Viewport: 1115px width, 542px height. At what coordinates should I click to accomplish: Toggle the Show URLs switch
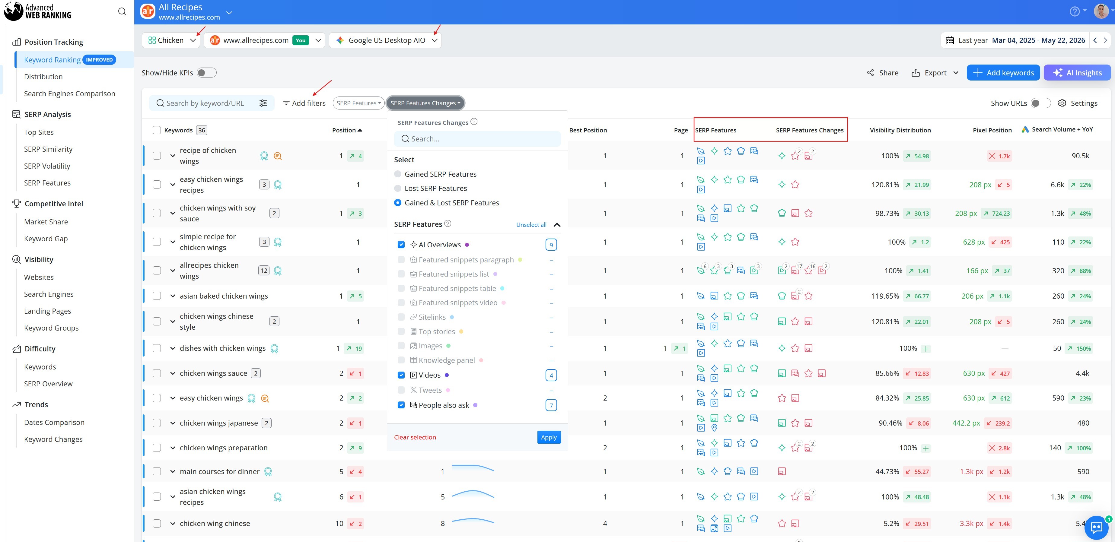pyautogui.click(x=1040, y=103)
